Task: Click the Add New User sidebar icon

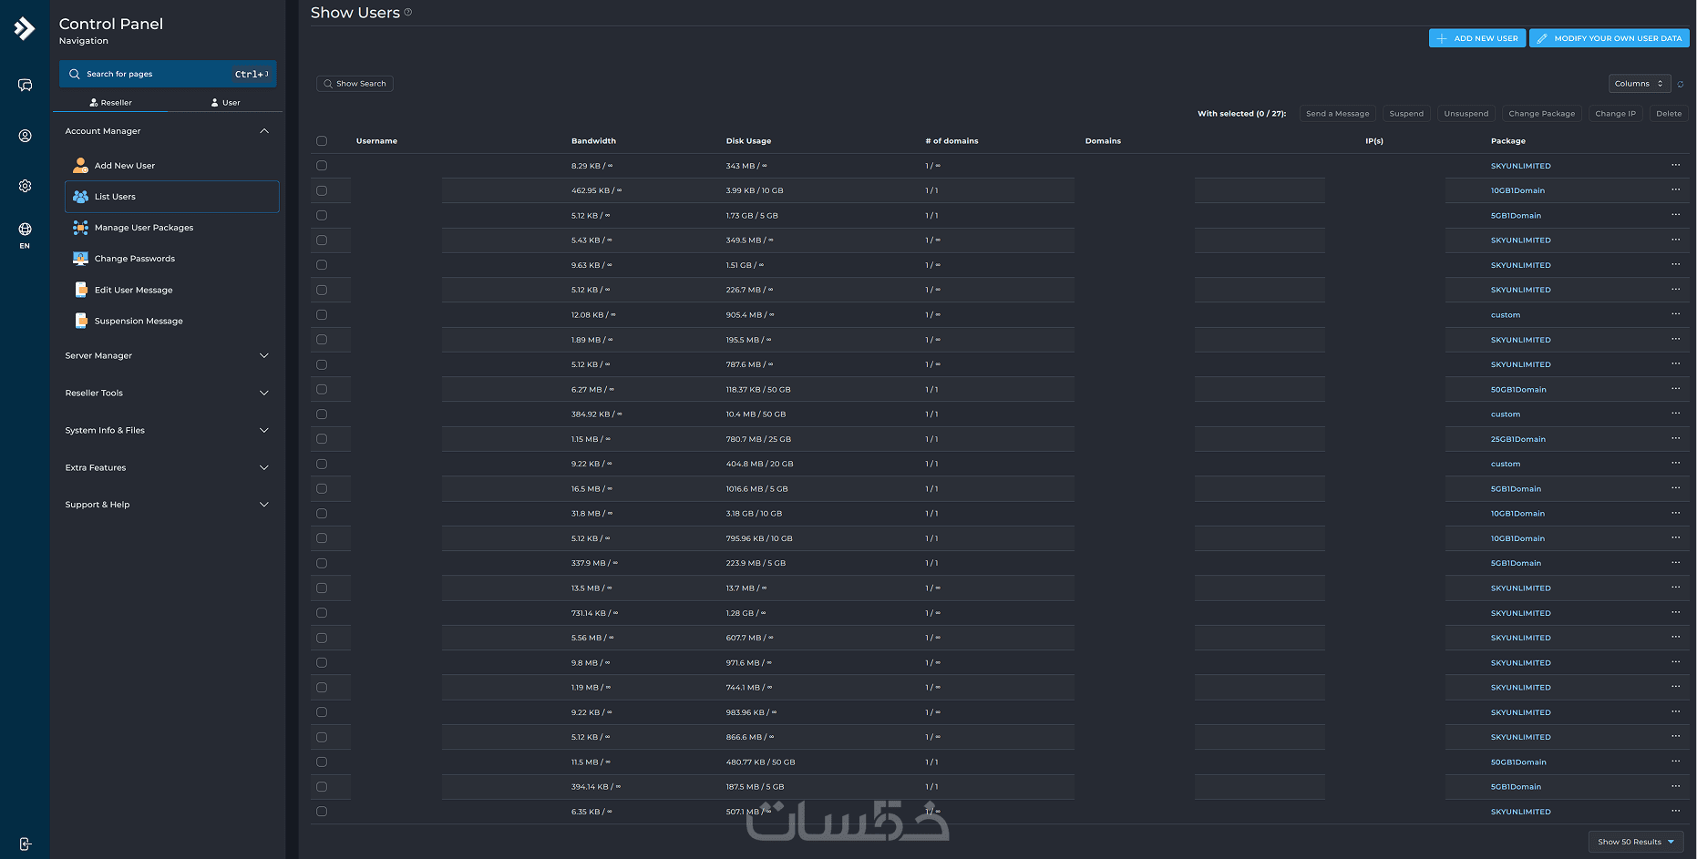Action: click(80, 166)
